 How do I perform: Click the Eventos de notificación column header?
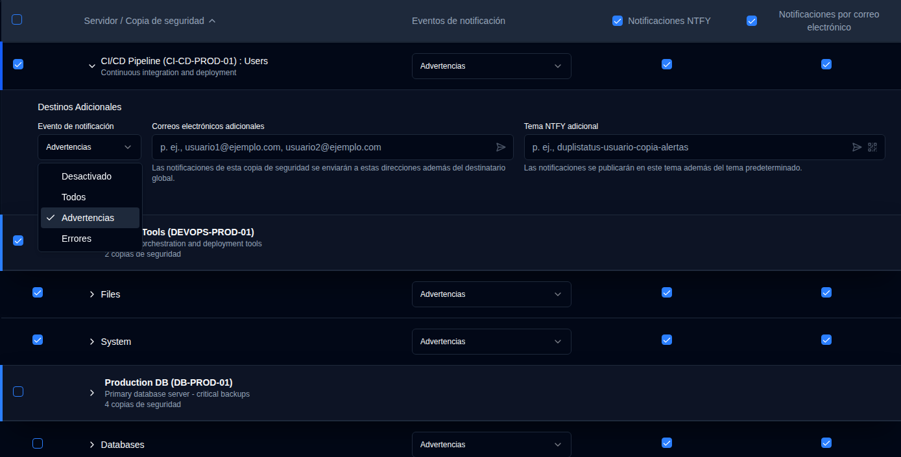tap(459, 21)
